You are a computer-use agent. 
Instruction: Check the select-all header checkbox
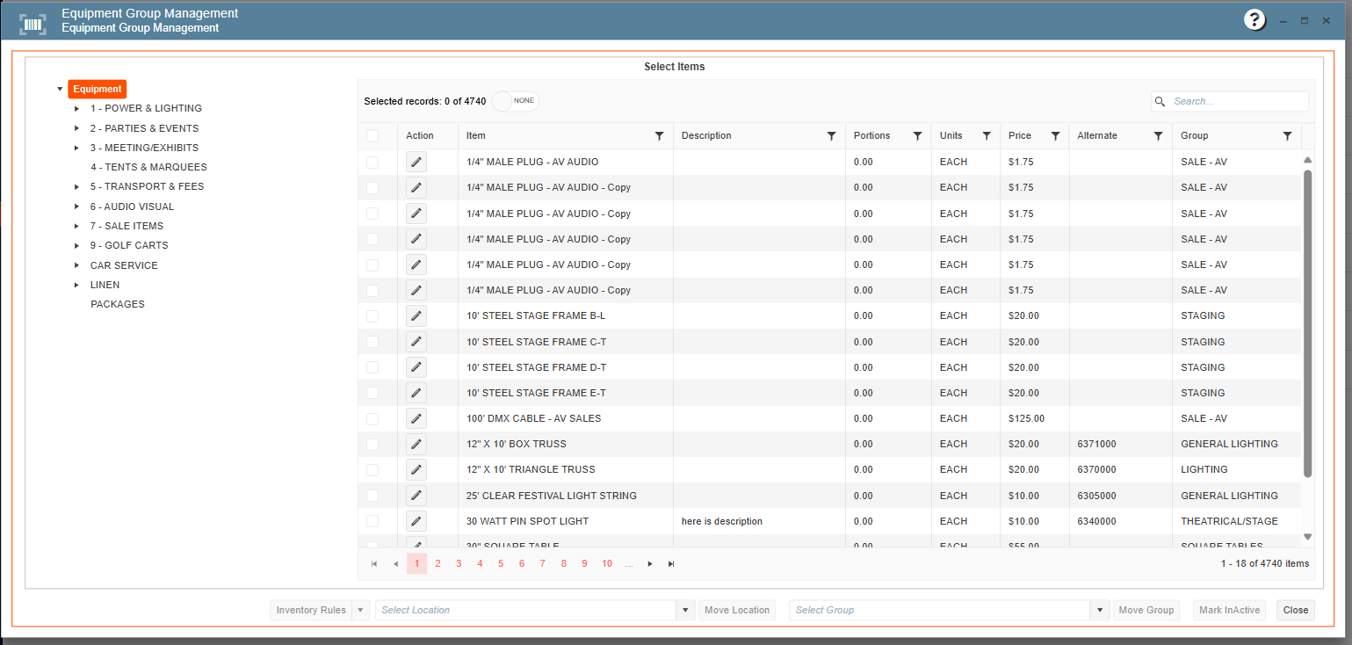(372, 135)
